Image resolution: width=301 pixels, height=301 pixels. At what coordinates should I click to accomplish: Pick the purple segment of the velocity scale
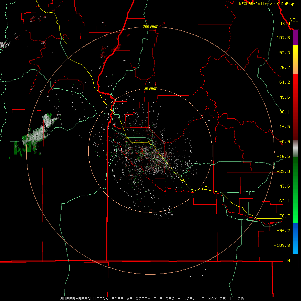(295, 37)
